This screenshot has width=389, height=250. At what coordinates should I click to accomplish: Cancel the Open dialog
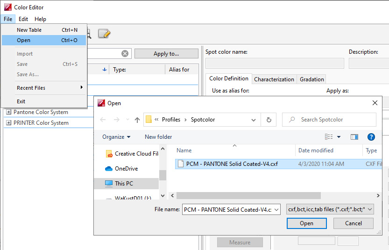point(353,223)
